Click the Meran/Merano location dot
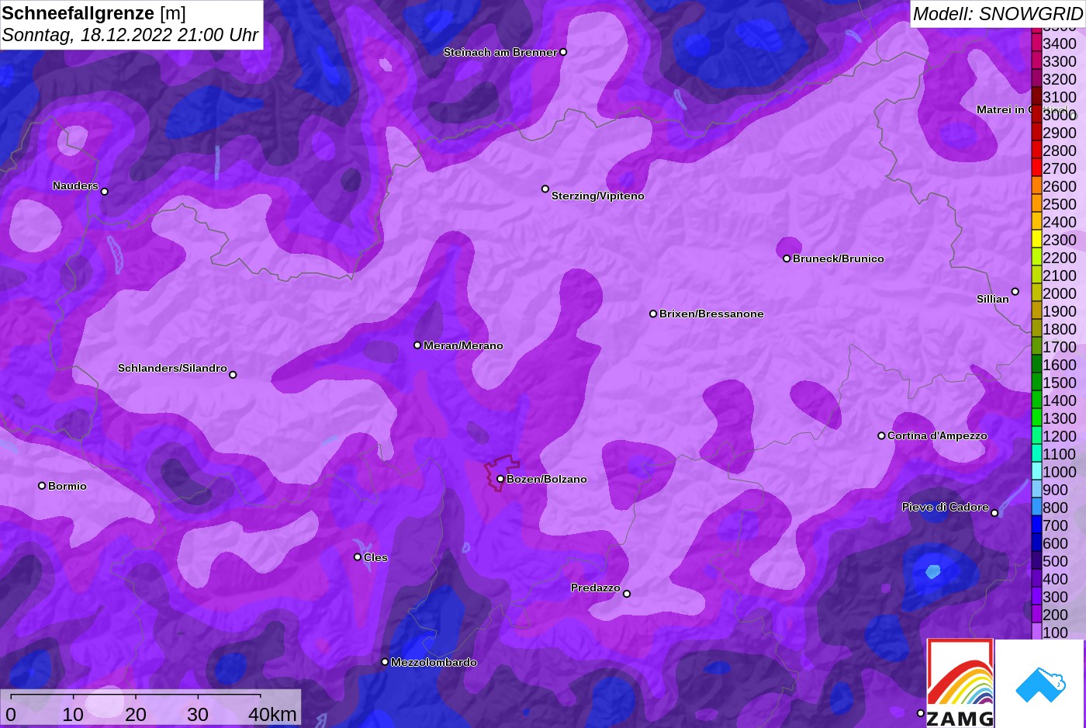This screenshot has width=1086, height=728. tap(417, 345)
